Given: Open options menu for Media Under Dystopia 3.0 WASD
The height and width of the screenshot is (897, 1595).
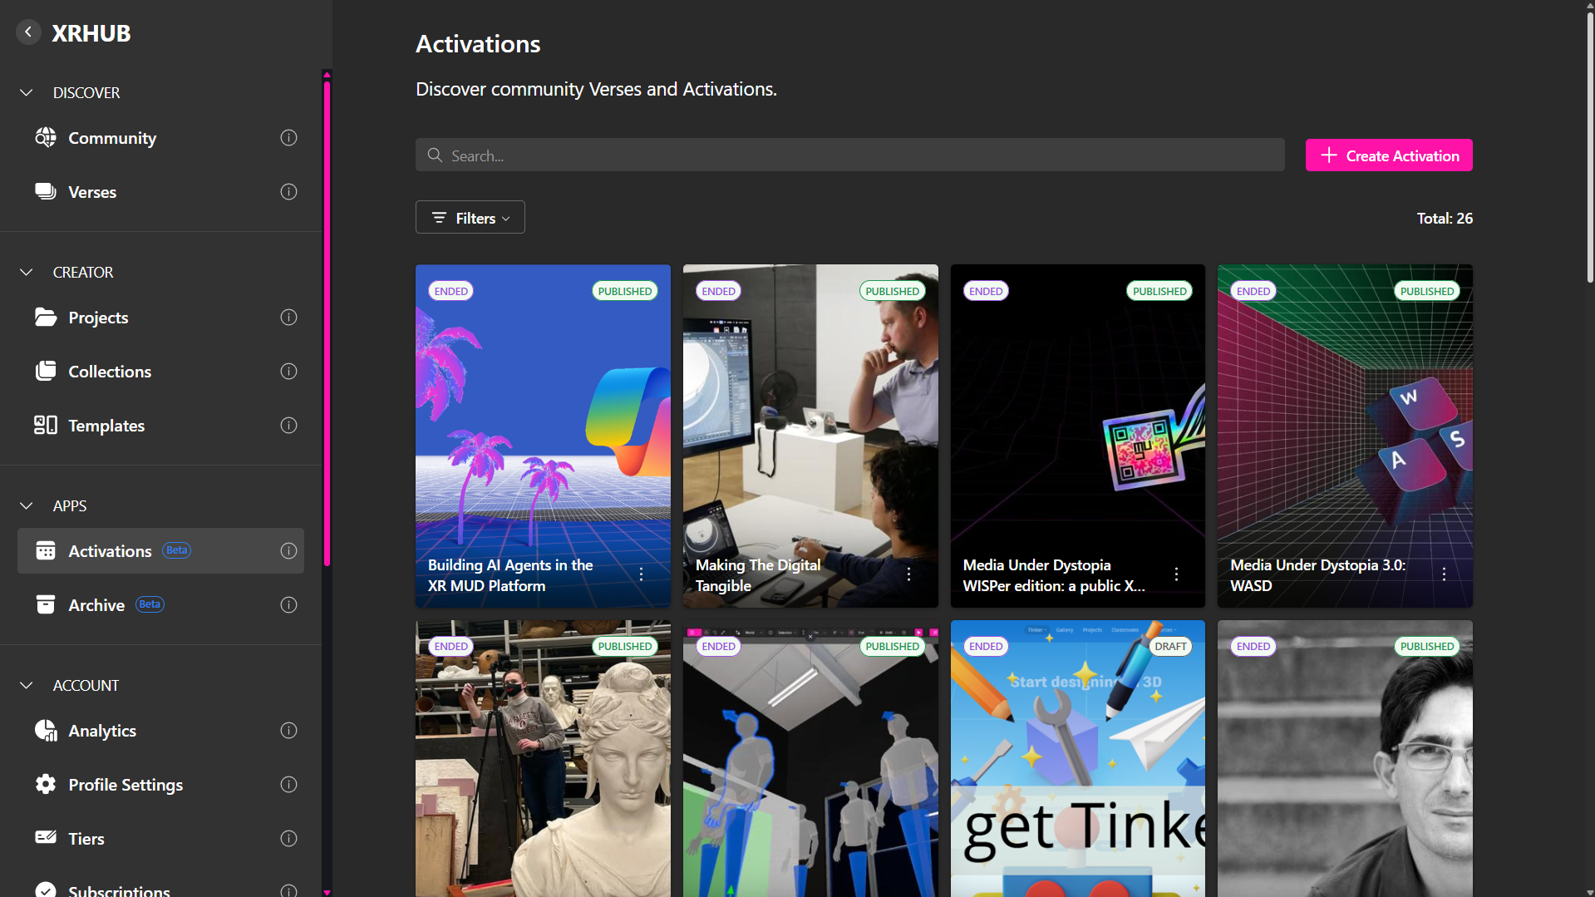Looking at the screenshot, I should click(1444, 574).
